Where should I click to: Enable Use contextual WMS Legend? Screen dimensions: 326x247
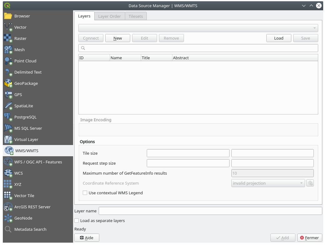[x=85, y=193]
